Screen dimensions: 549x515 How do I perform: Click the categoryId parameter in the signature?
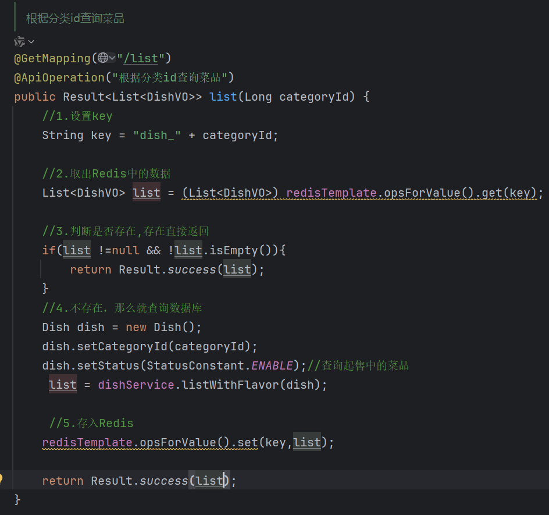pyautogui.click(x=313, y=97)
